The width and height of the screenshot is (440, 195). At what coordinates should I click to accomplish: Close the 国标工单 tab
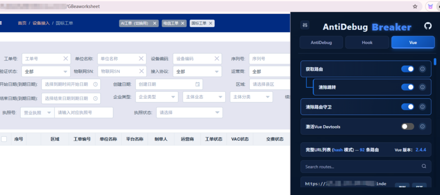click(211, 23)
